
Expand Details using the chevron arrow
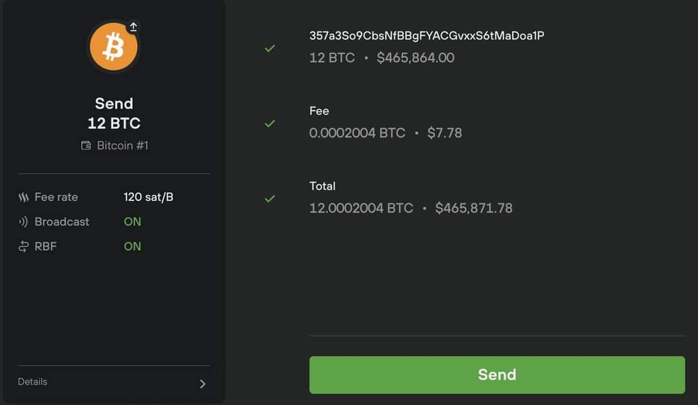tap(202, 384)
